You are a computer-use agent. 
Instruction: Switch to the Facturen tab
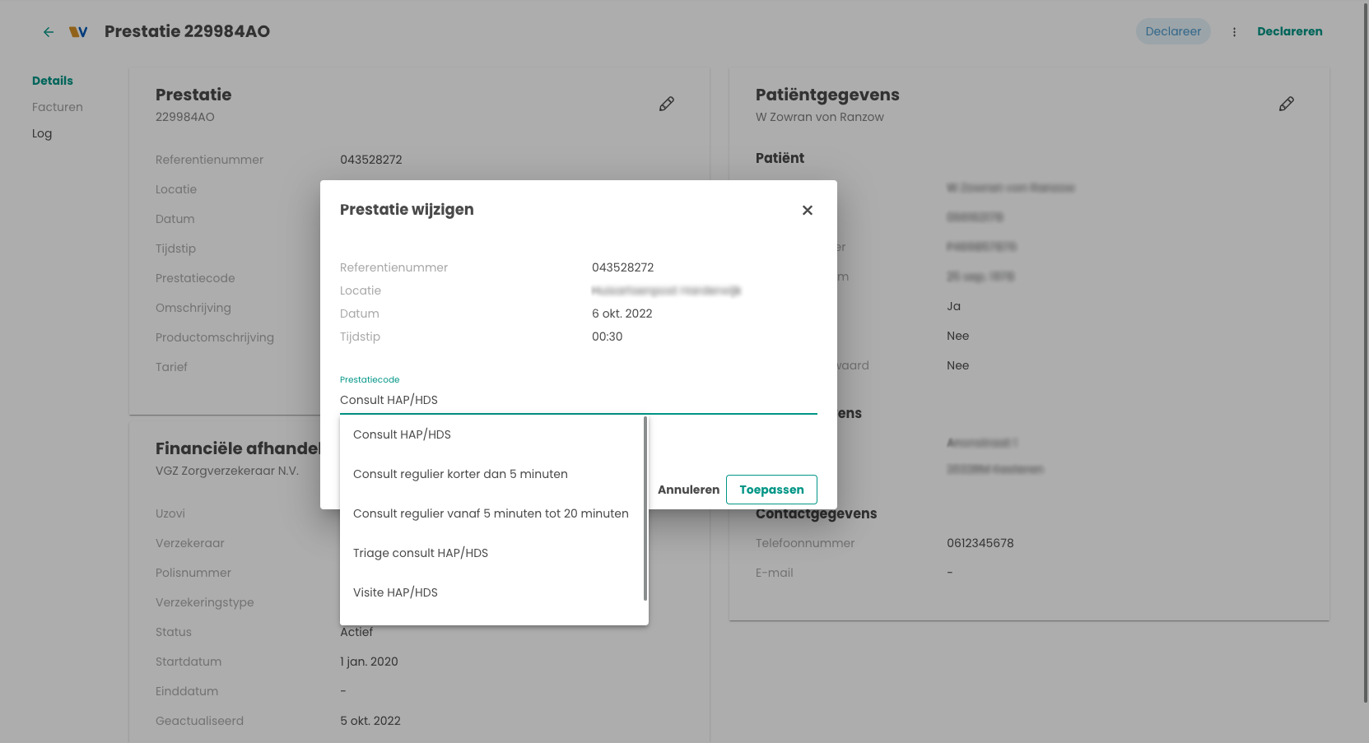[58, 107]
